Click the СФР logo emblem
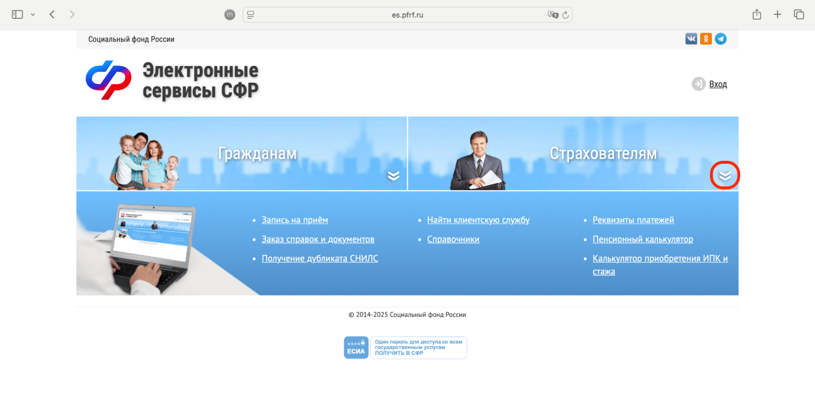Image resolution: width=815 pixels, height=408 pixels. [108, 80]
